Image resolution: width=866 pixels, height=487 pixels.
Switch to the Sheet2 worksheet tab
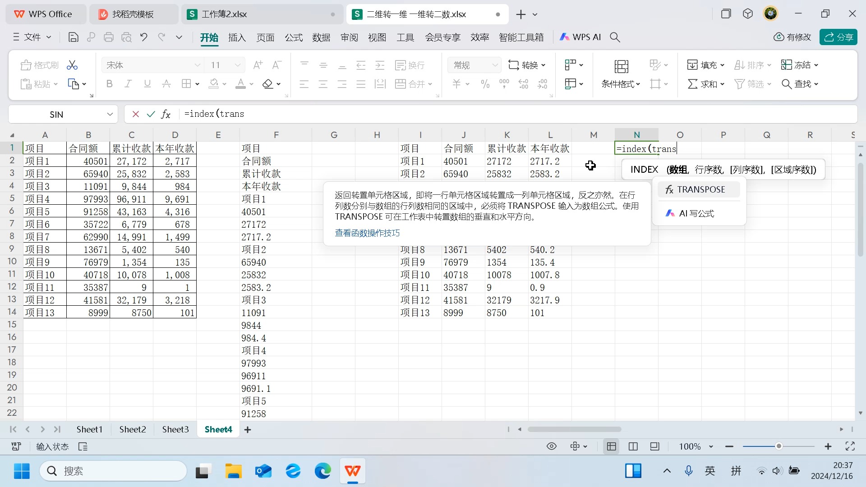tap(132, 429)
